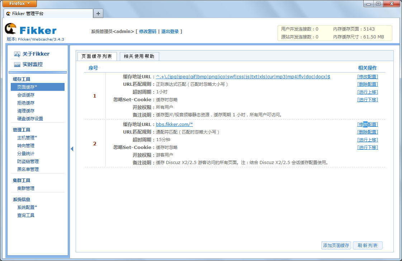Click the 系统信息 section heading
This screenshot has height=261, width=402.
(22, 199)
